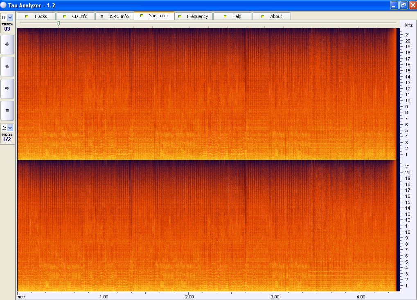Click the slider thumb above the spectrogram
The width and height of the screenshot is (417, 300).
click(x=59, y=24)
